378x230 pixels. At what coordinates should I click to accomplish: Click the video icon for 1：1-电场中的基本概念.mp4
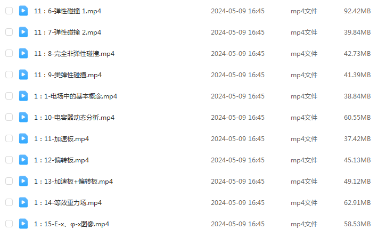[23, 96]
